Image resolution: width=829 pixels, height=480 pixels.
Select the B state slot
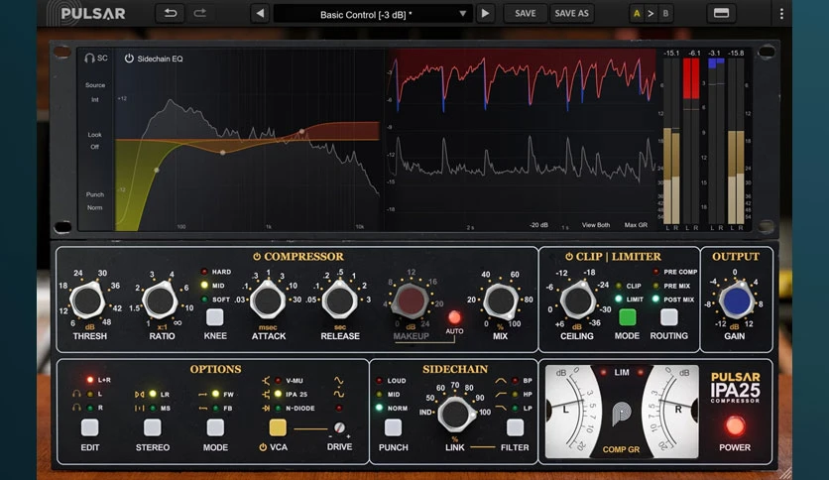click(x=665, y=14)
